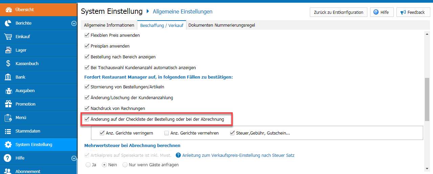
Task: Click the blue help icon beside Anleitung
Action: [x=178, y=155]
